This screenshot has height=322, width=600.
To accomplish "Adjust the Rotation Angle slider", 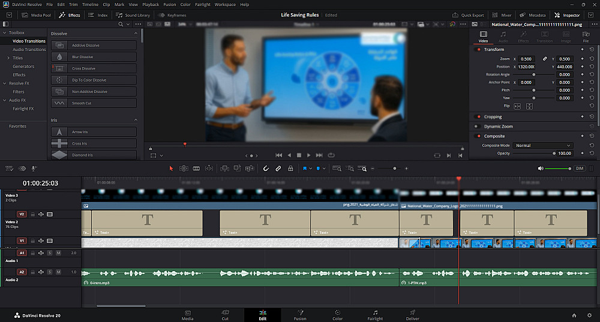I will (533, 74).
